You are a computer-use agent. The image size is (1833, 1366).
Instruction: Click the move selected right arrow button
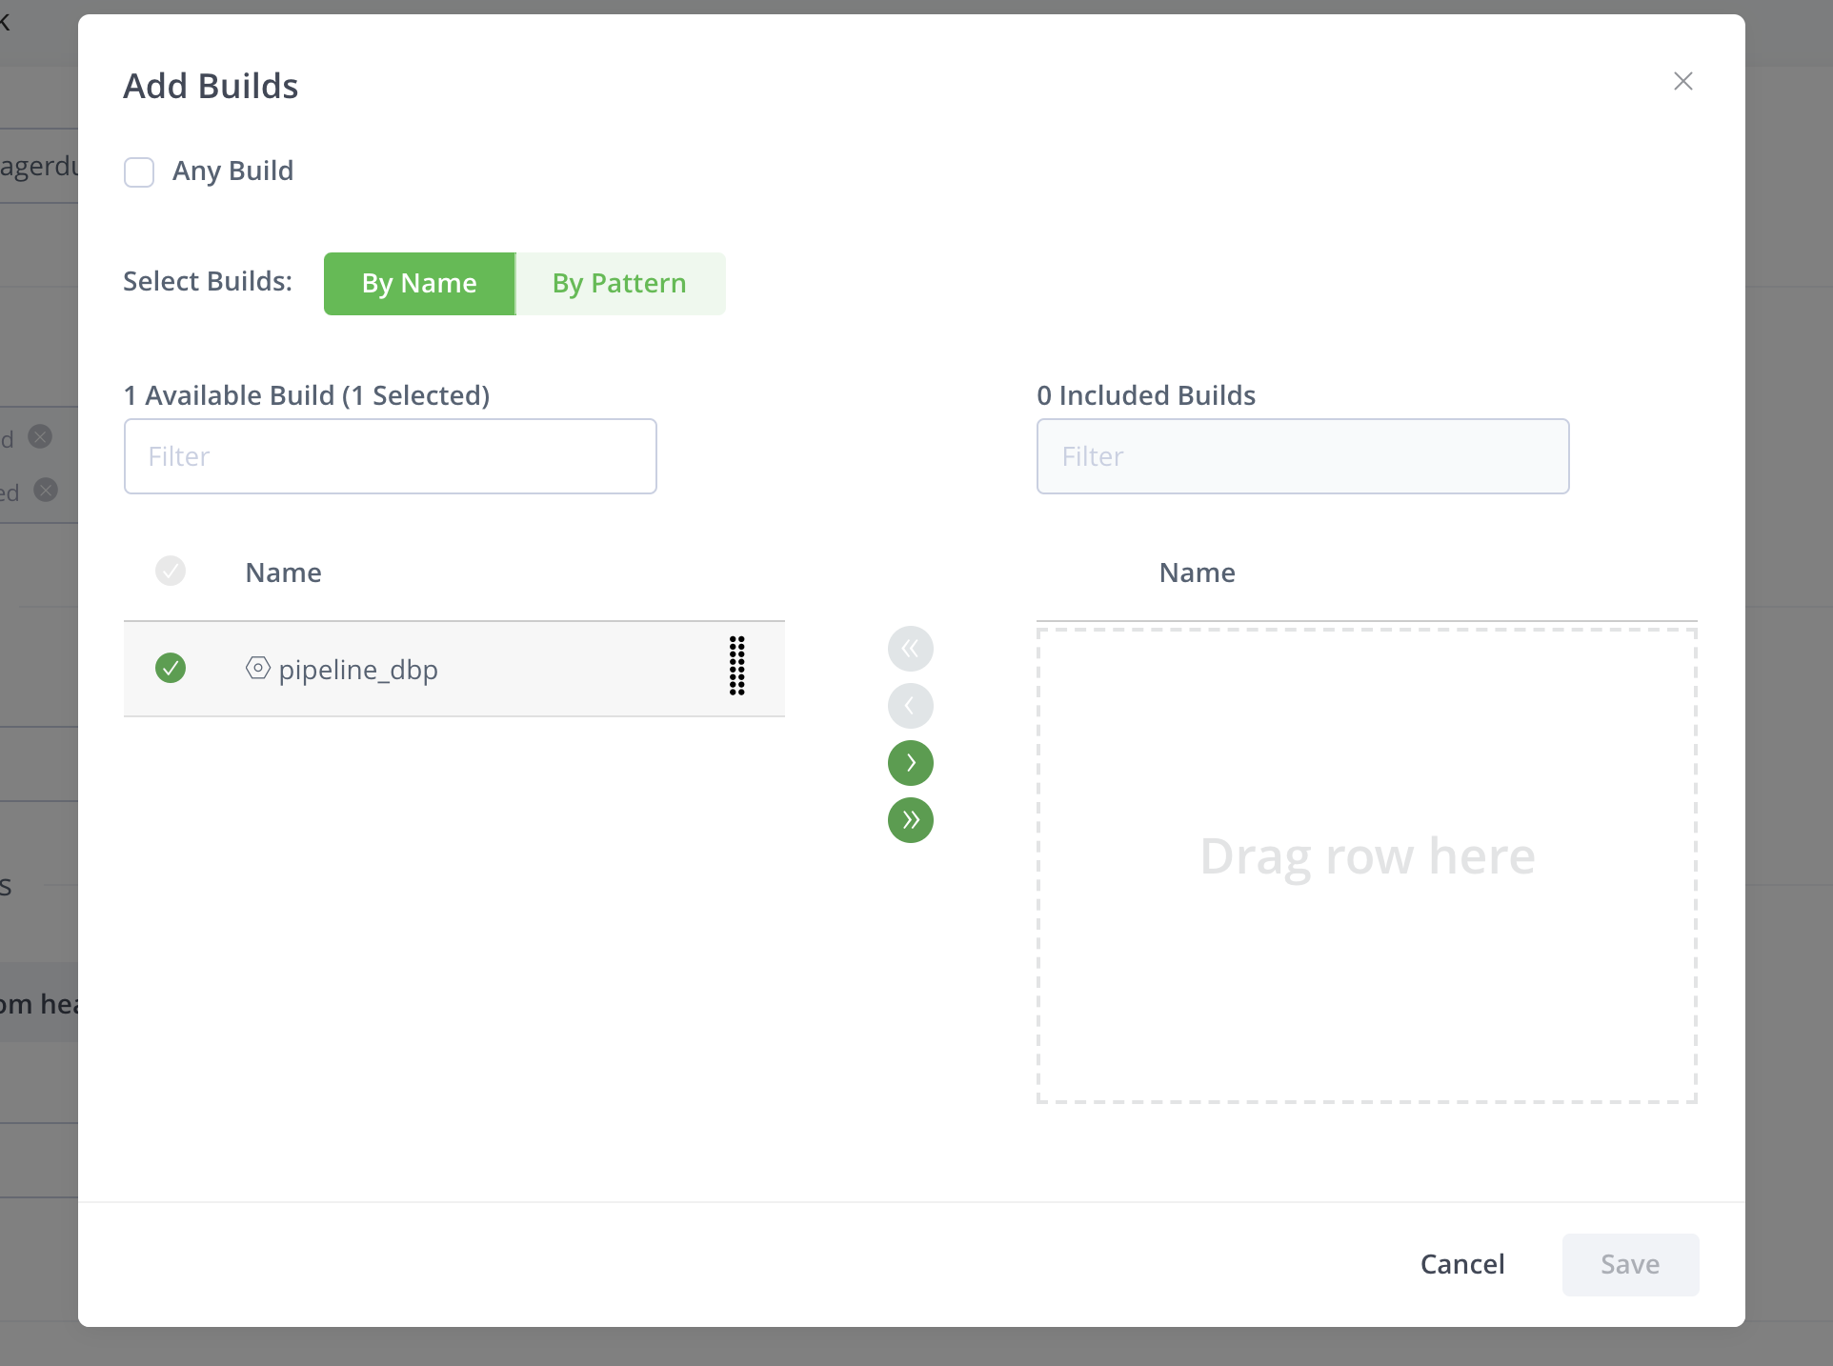point(910,763)
